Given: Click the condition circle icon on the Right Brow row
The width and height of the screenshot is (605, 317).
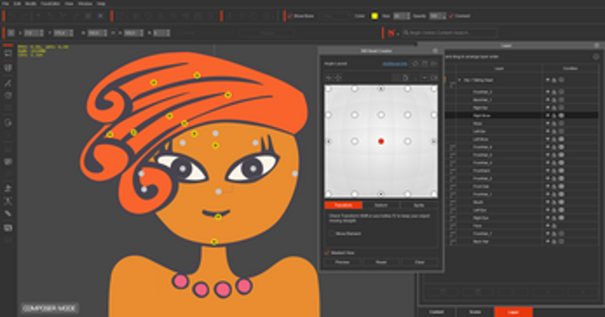Looking at the screenshot, I should (x=561, y=115).
